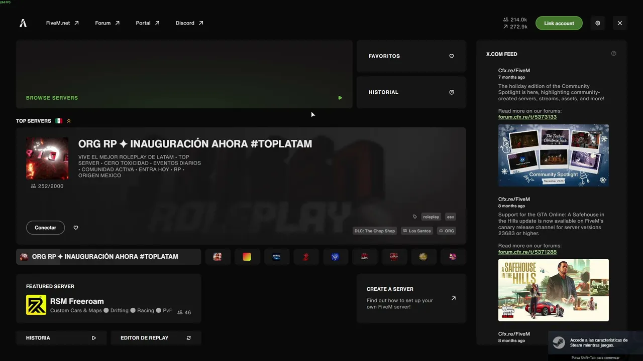Screen dimensions: 643x361
Task: Open the Historial list
Action: (x=411, y=92)
